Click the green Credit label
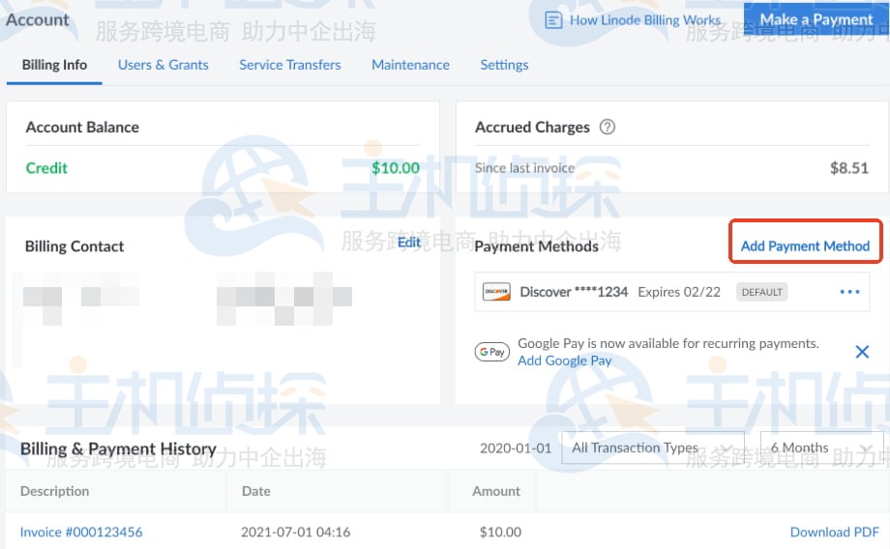 [46, 168]
